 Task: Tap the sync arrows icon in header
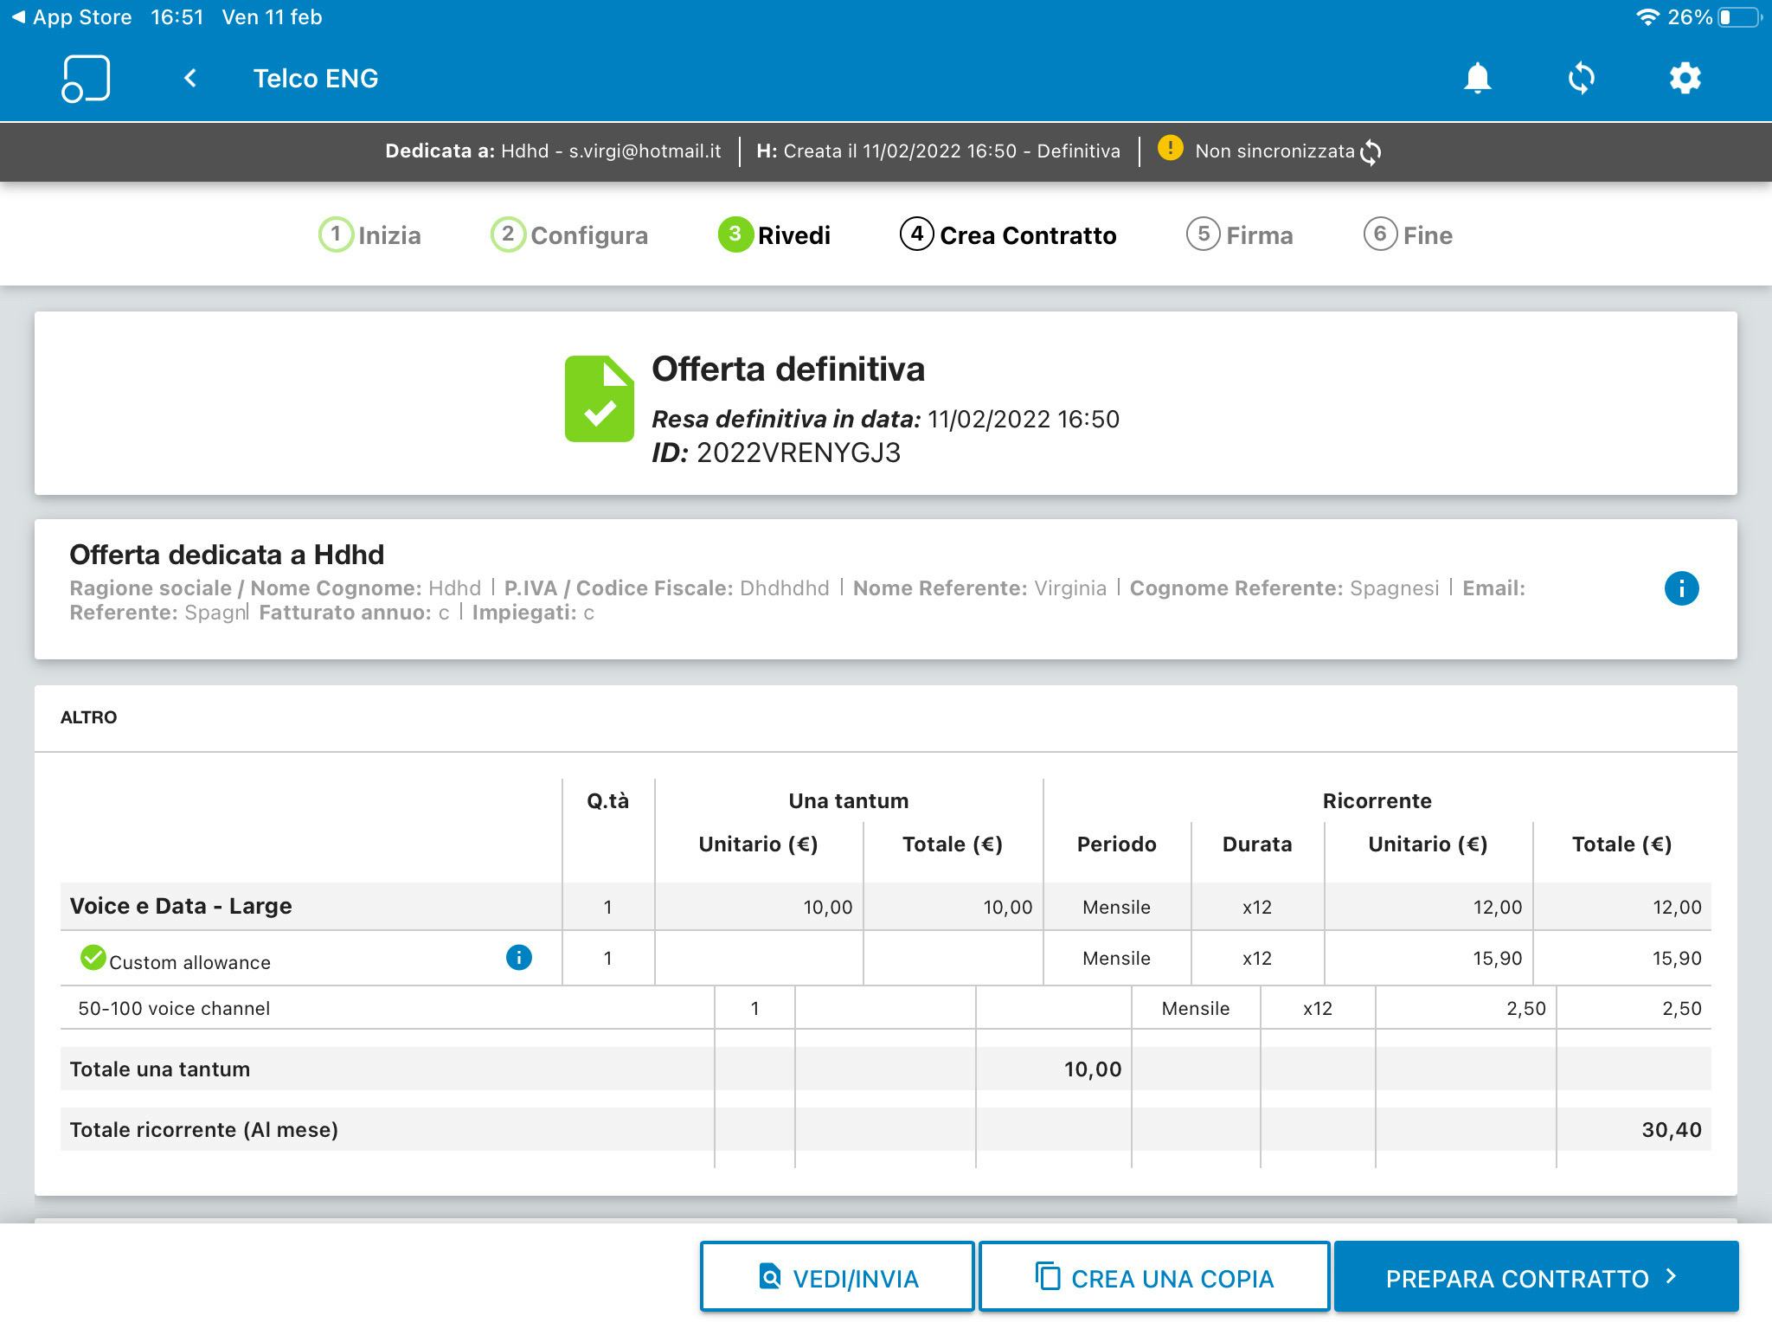pyautogui.click(x=1581, y=79)
